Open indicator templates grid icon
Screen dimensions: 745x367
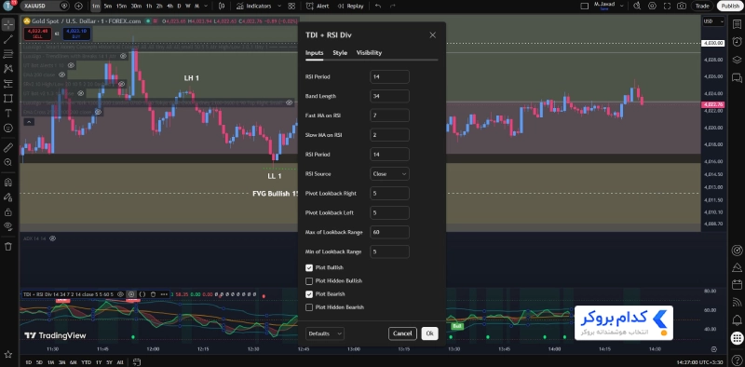[291, 7]
